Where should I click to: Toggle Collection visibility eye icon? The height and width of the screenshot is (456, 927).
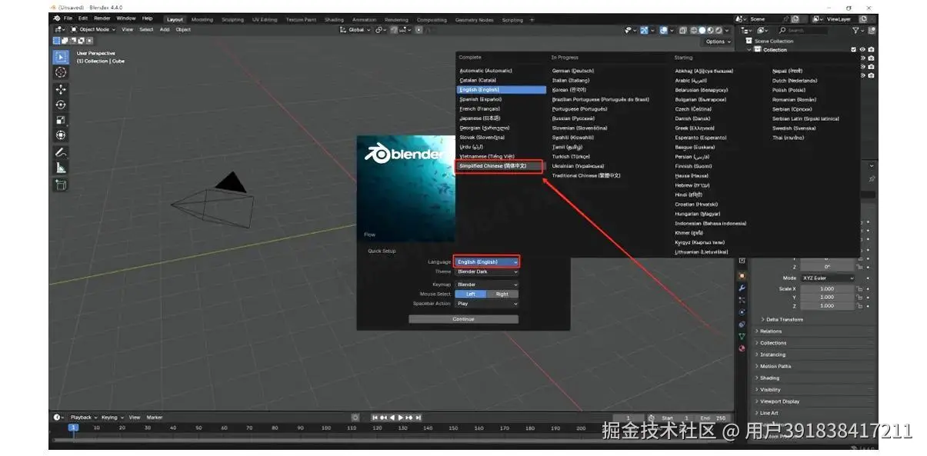pos(862,49)
